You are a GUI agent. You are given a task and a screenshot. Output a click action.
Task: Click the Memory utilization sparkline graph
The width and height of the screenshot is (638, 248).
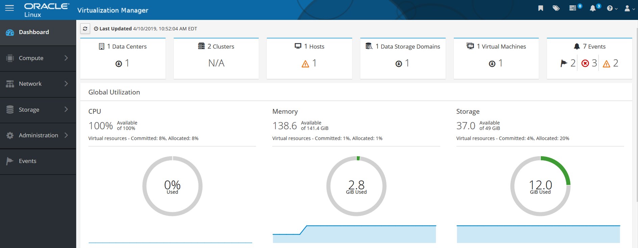coord(354,234)
